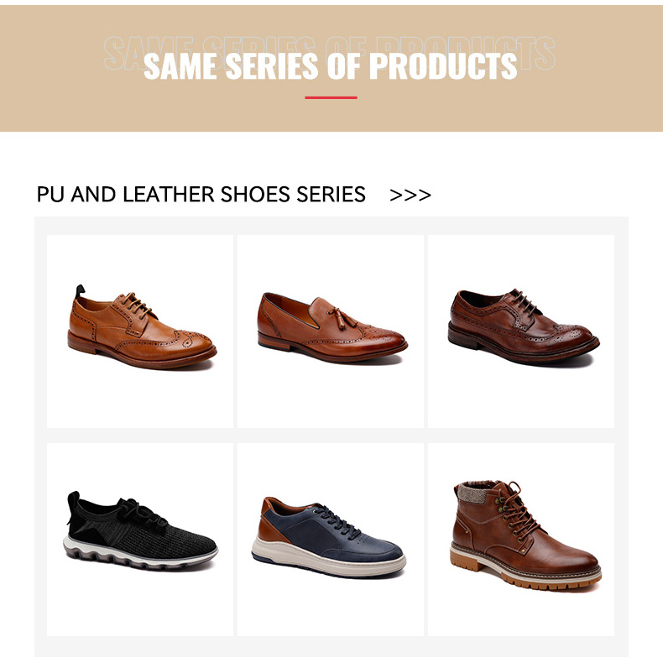This screenshot has width=663, height=668.
Task: Click the tan lug sole of the boot
Action: (525, 573)
